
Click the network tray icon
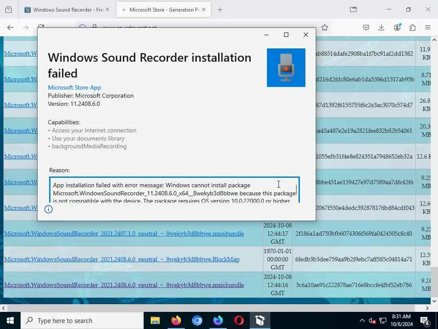point(383,320)
